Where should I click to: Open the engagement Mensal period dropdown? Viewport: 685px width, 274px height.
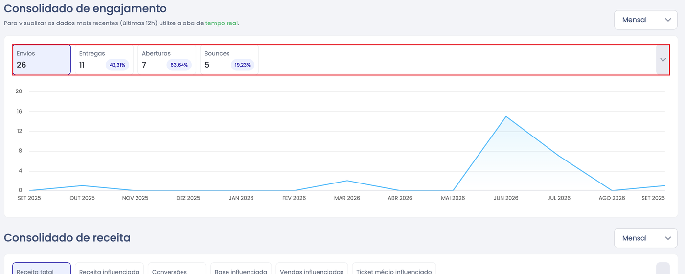pyautogui.click(x=646, y=20)
